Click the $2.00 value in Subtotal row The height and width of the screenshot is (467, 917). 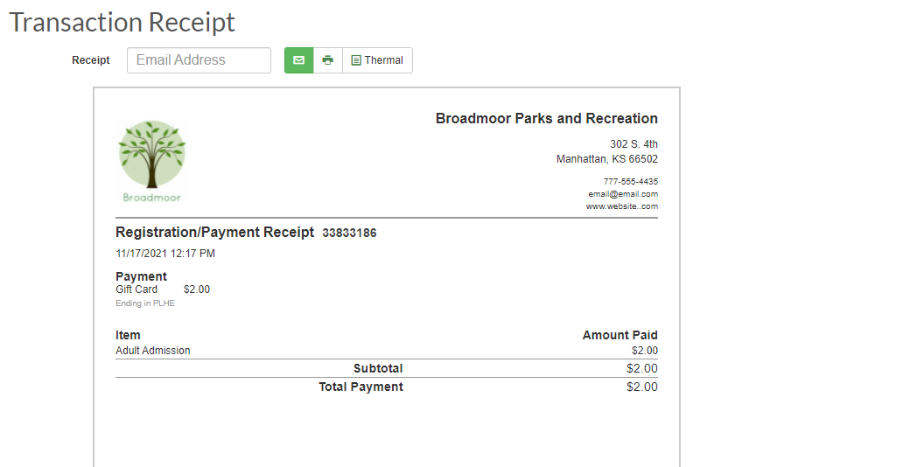point(642,369)
